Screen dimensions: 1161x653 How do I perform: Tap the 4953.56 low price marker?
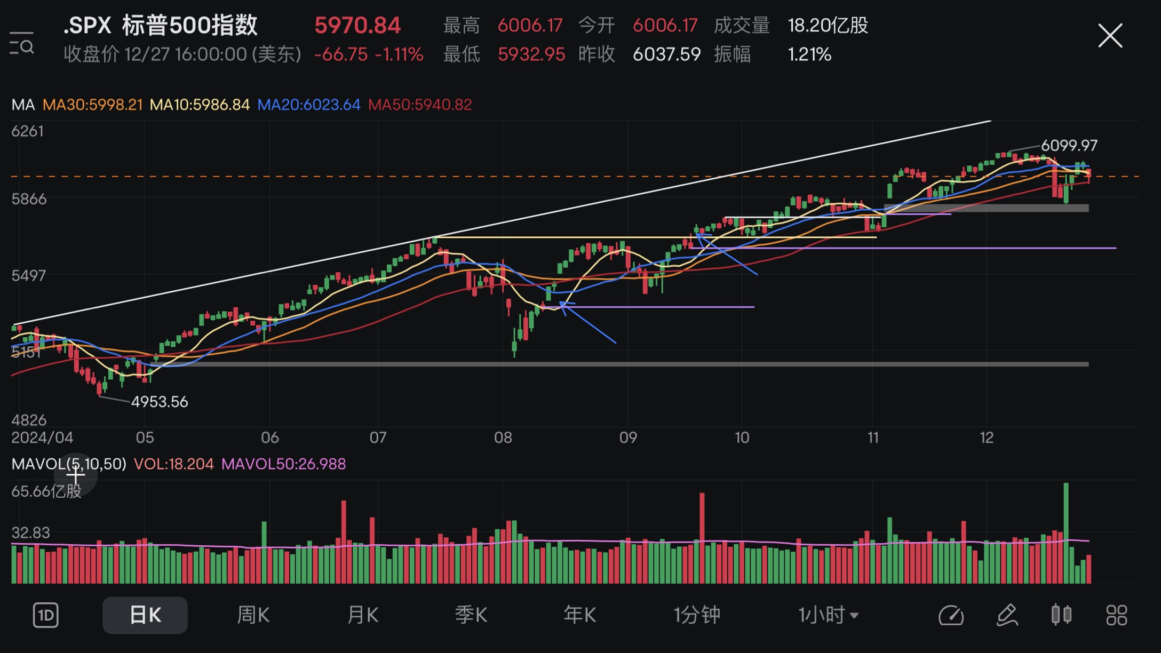point(160,402)
